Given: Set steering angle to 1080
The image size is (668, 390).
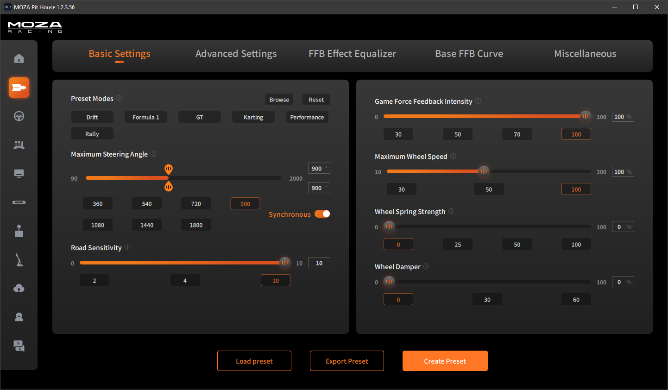Looking at the screenshot, I should pyautogui.click(x=98, y=225).
